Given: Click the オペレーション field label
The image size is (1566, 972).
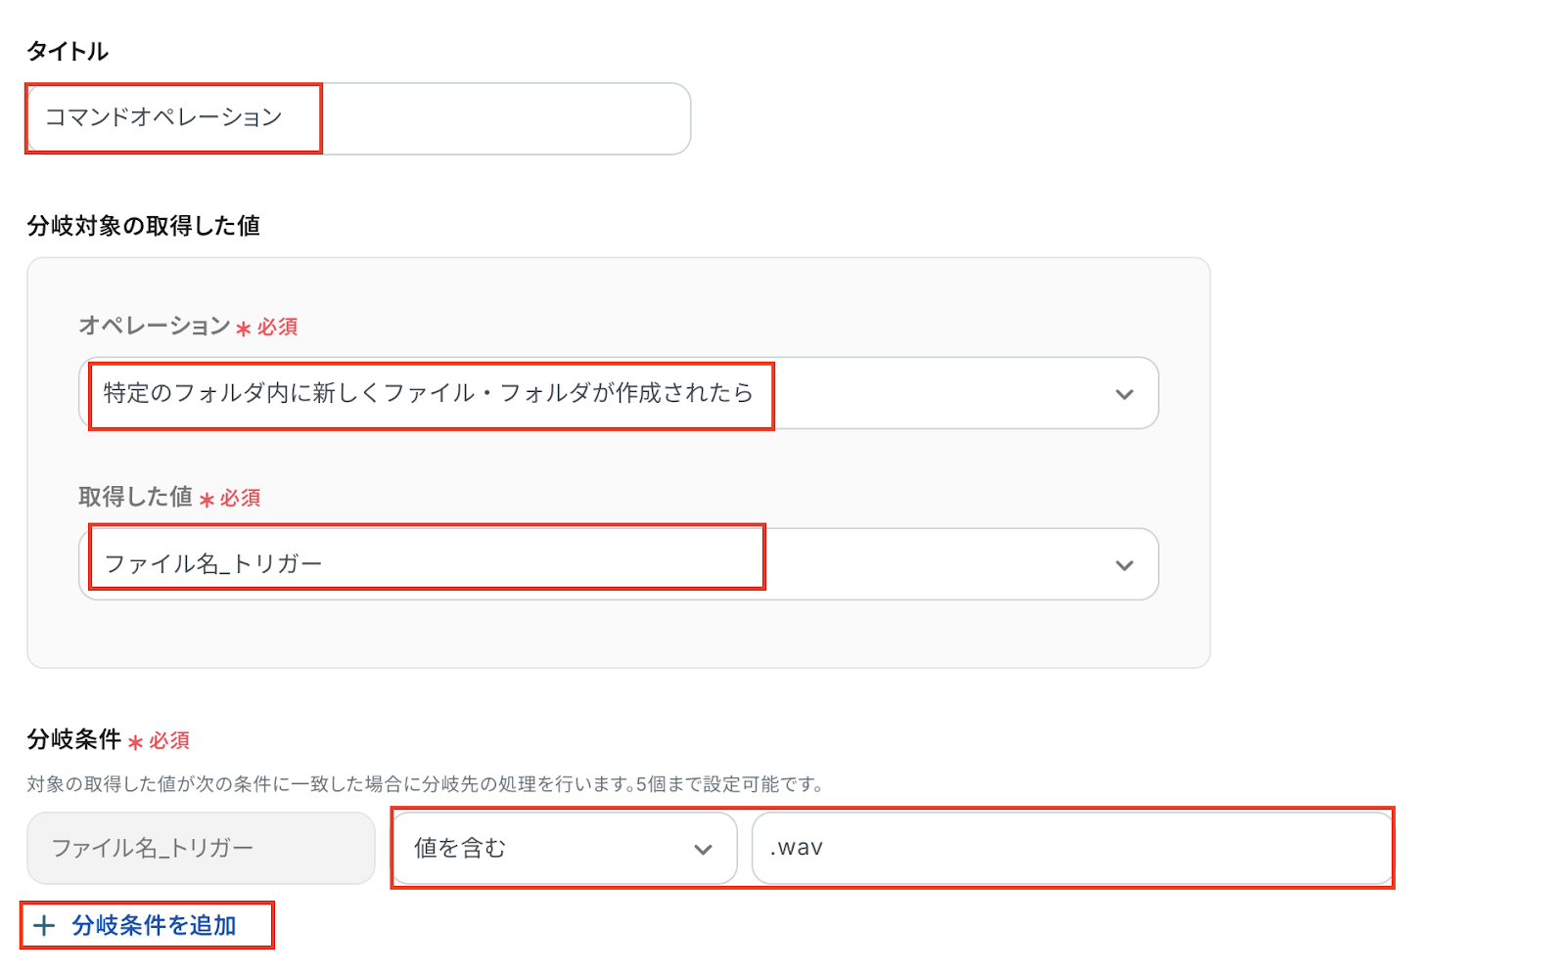Looking at the screenshot, I should coord(154,326).
